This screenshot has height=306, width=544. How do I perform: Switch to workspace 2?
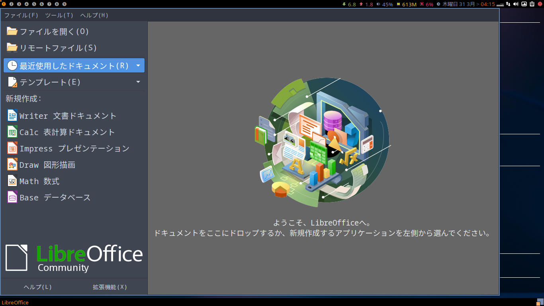(x=11, y=4)
